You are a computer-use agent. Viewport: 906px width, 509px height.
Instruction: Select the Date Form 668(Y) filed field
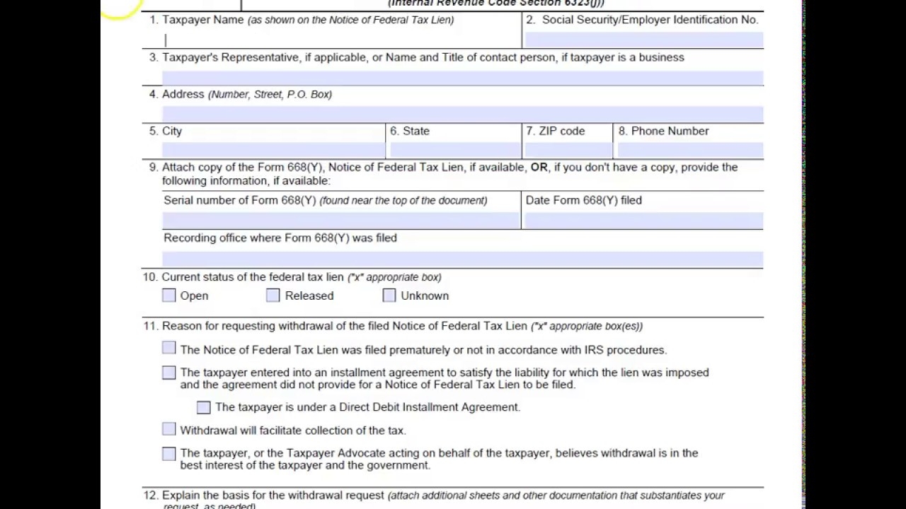644,221
